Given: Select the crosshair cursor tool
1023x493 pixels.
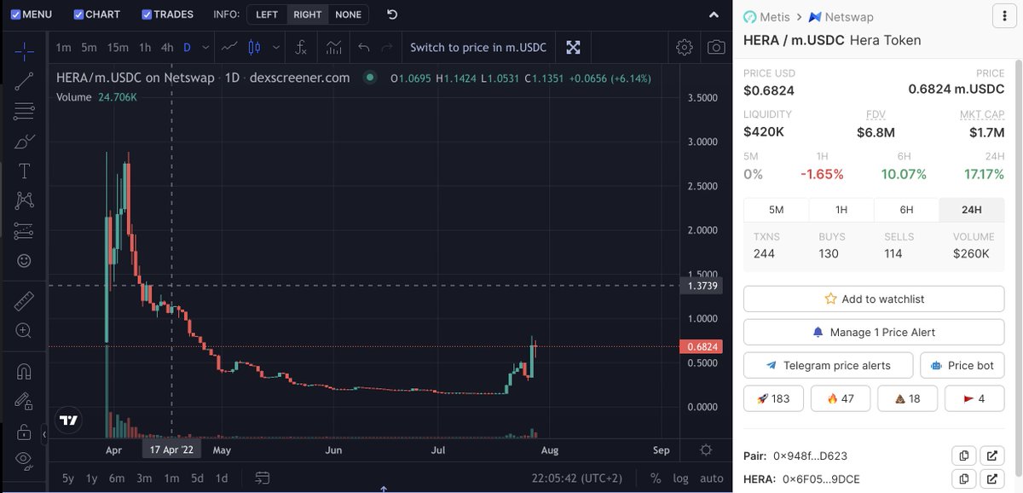Looking at the screenshot, I should point(24,52).
